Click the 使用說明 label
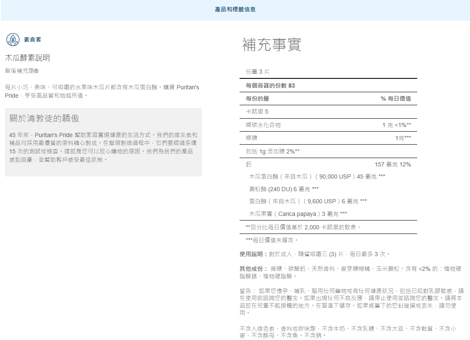This screenshot has height=340, width=470. [x=253, y=254]
